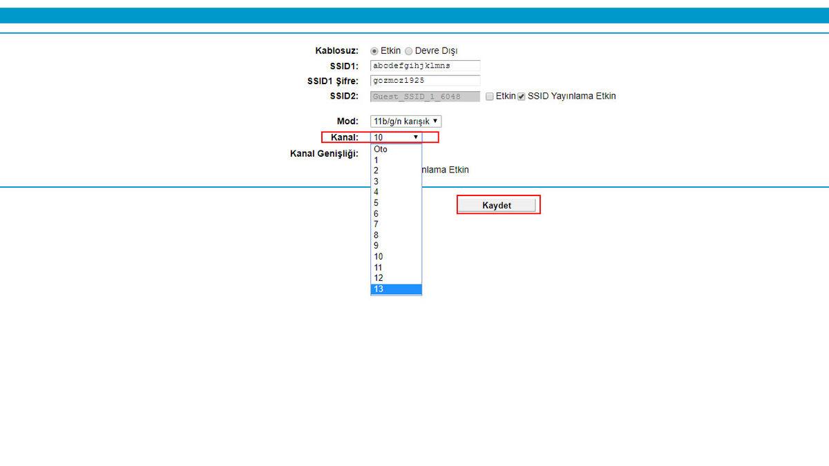Click the disabled Guest SSID2 field
This screenshot has height=466, width=829.
425,97
